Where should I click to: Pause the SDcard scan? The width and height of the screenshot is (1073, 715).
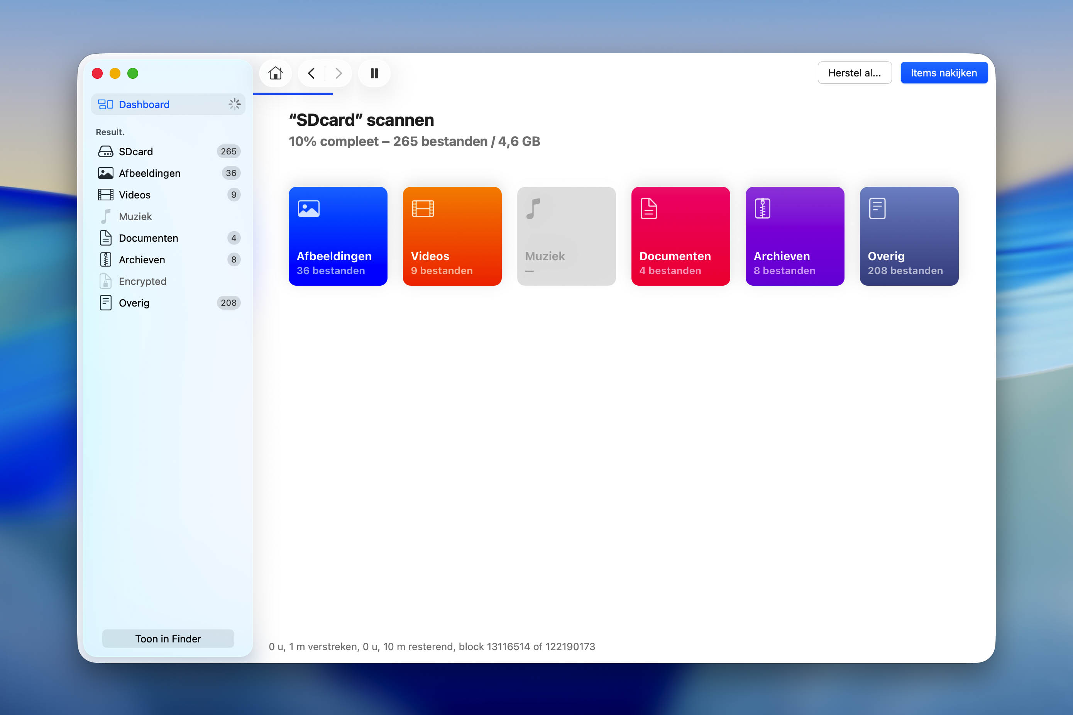(x=374, y=73)
